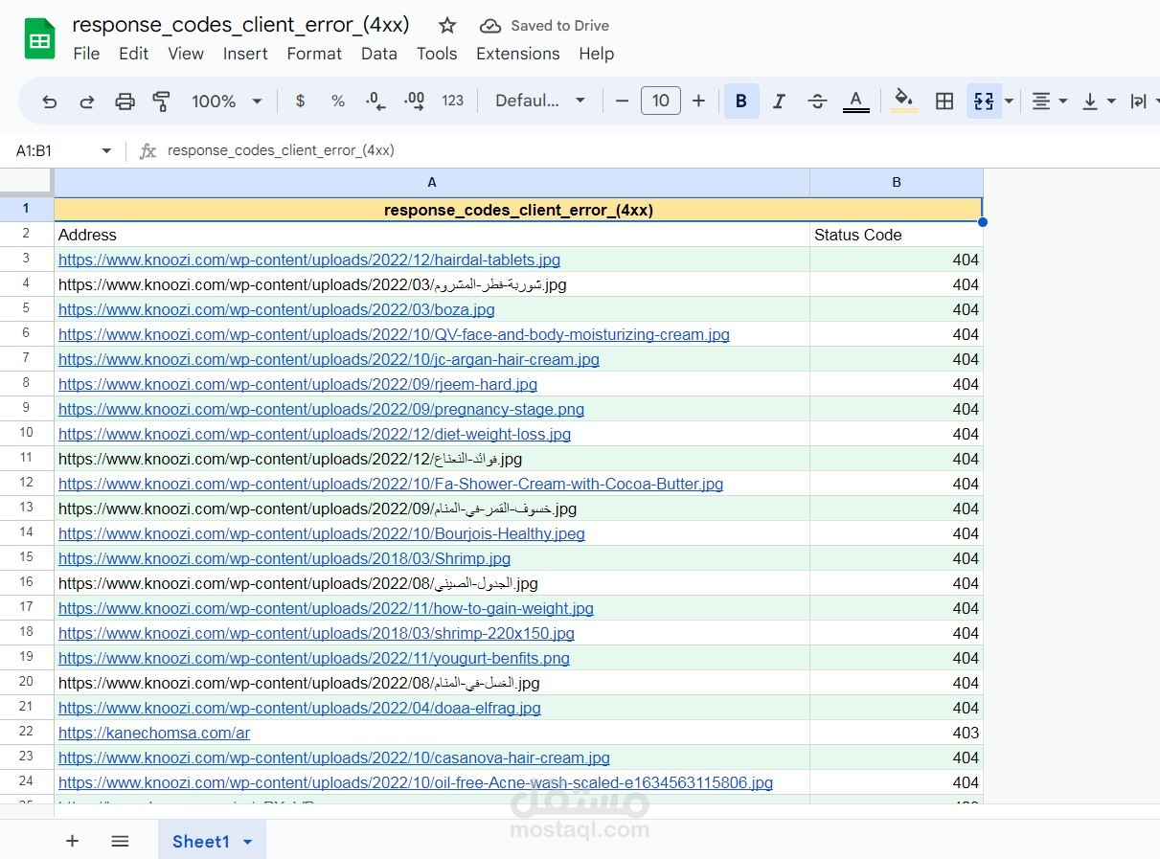Open the hairdal-tablets.jpg link

click(309, 260)
